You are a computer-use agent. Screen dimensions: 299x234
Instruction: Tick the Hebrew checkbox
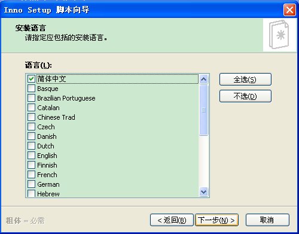(x=31, y=193)
